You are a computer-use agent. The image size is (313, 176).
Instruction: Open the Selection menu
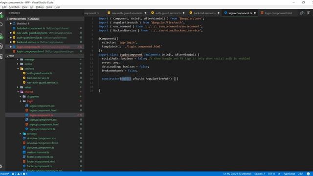coord(14,7)
